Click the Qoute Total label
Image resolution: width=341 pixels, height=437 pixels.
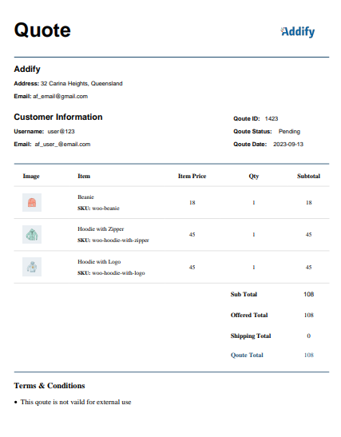(247, 355)
